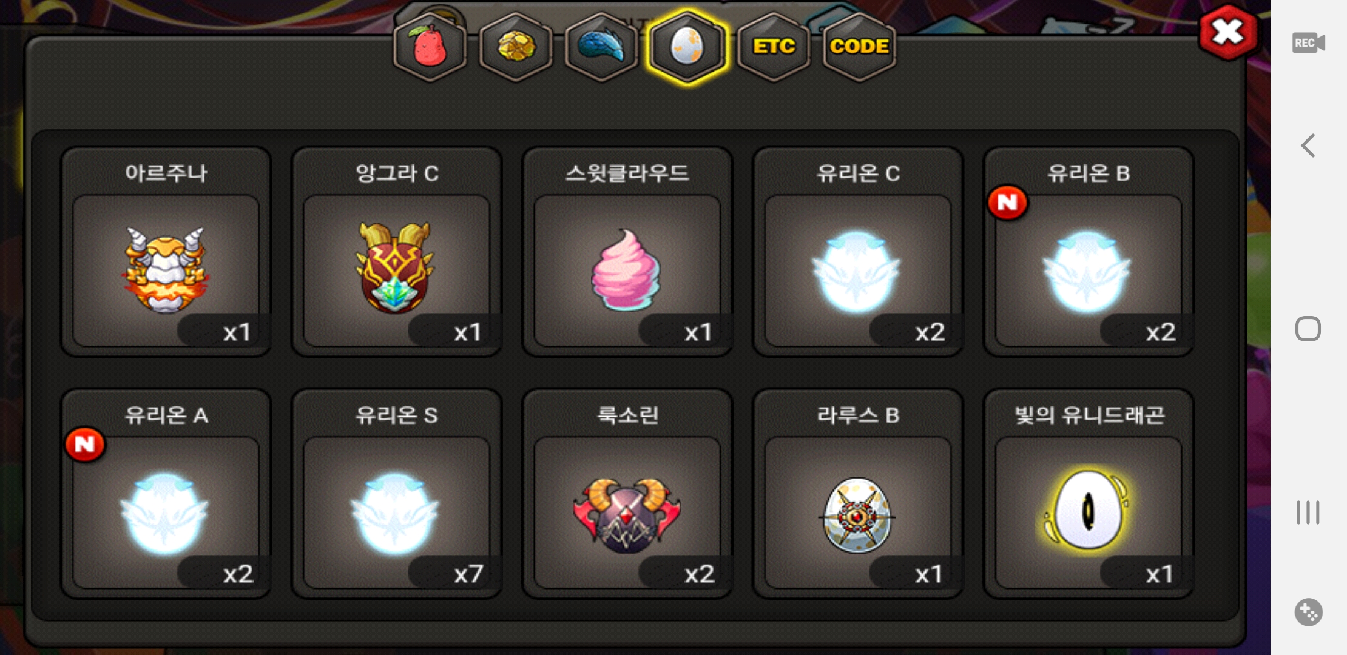The image size is (1347, 655).
Task: Open the blue dragon scale tab
Action: tap(601, 47)
